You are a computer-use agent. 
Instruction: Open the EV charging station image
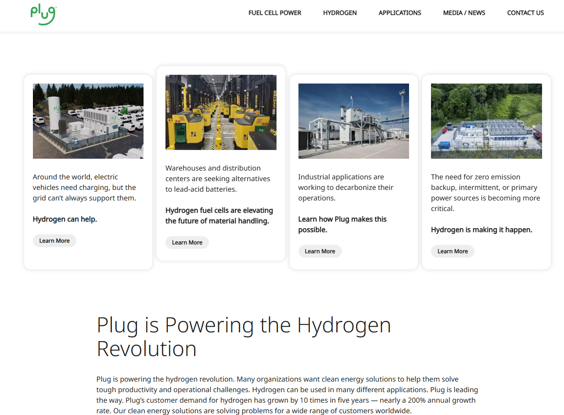(88, 121)
